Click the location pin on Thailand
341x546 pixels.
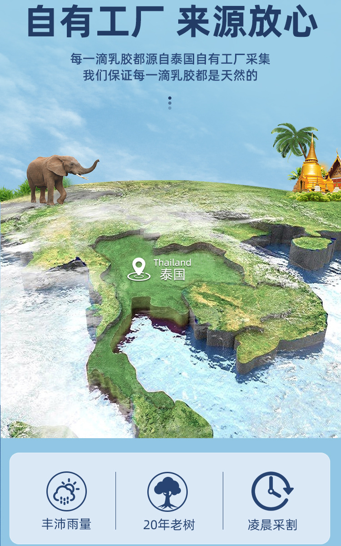click(138, 269)
